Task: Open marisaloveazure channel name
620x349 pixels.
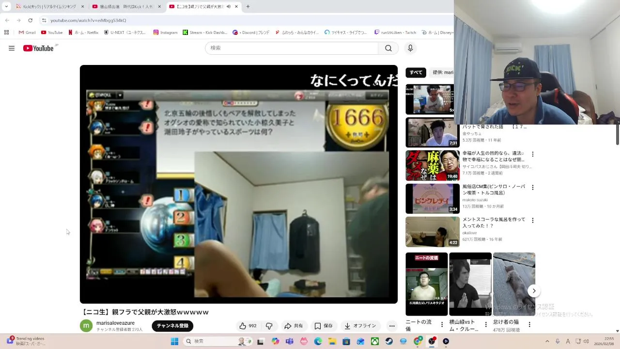Action: click(x=115, y=323)
